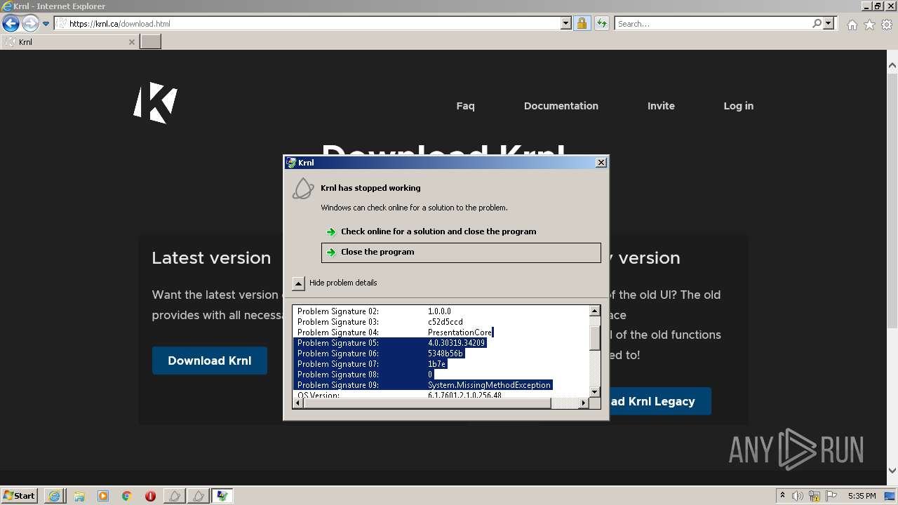Image resolution: width=898 pixels, height=505 pixels.
Task: Click the details horizontal scrollbar right arrow
Action: (583, 403)
